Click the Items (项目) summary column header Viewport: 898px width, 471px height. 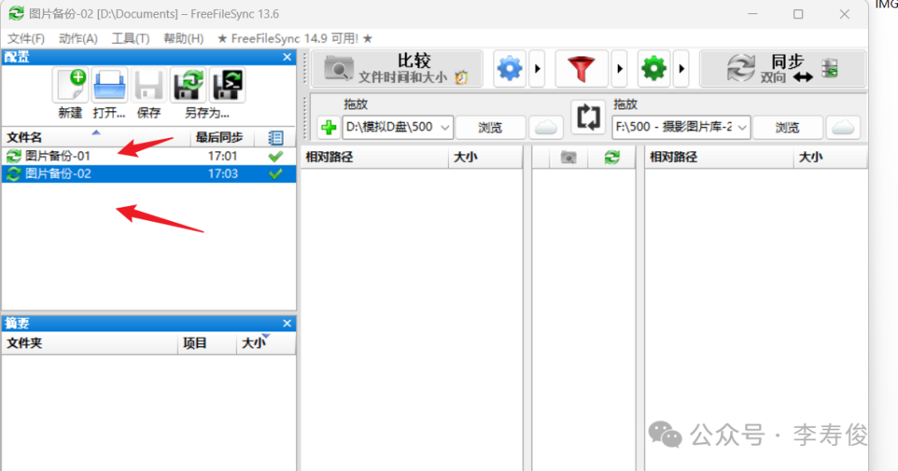click(207, 343)
